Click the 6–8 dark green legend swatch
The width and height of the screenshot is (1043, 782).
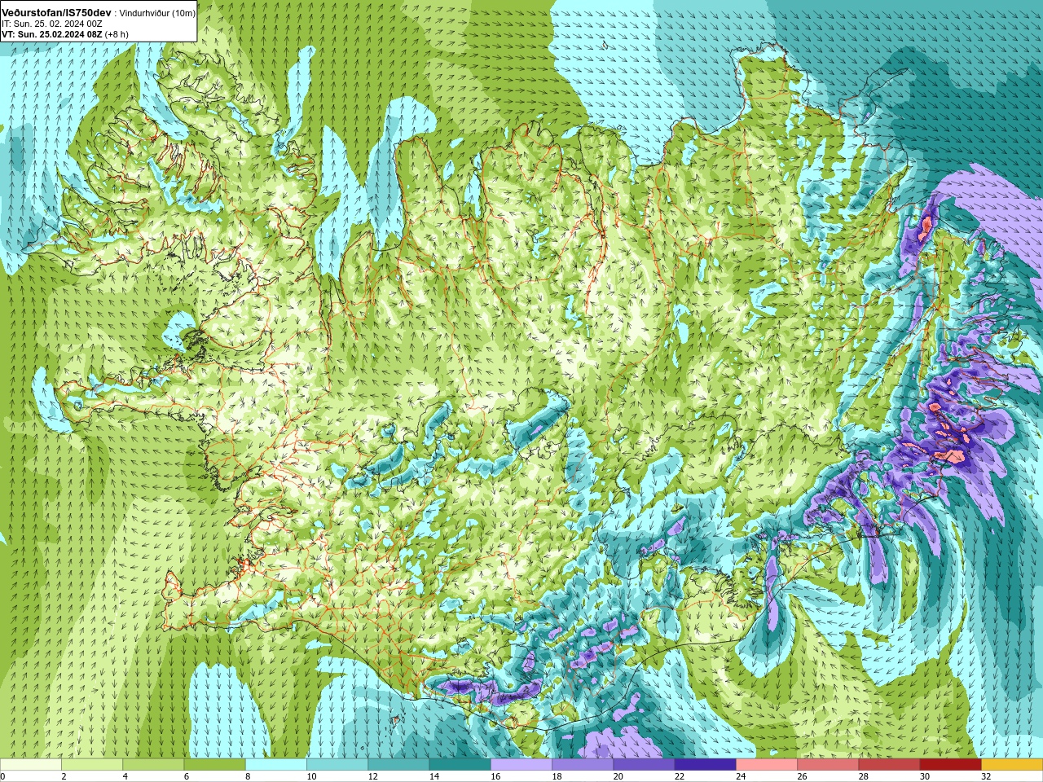coord(215,765)
